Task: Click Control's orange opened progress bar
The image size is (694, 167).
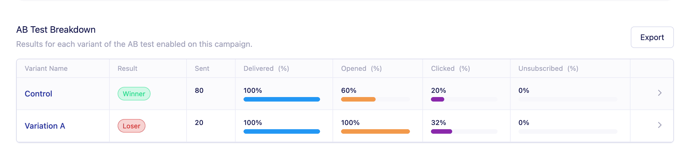Action: pyautogui.click(x=358, y=99)
